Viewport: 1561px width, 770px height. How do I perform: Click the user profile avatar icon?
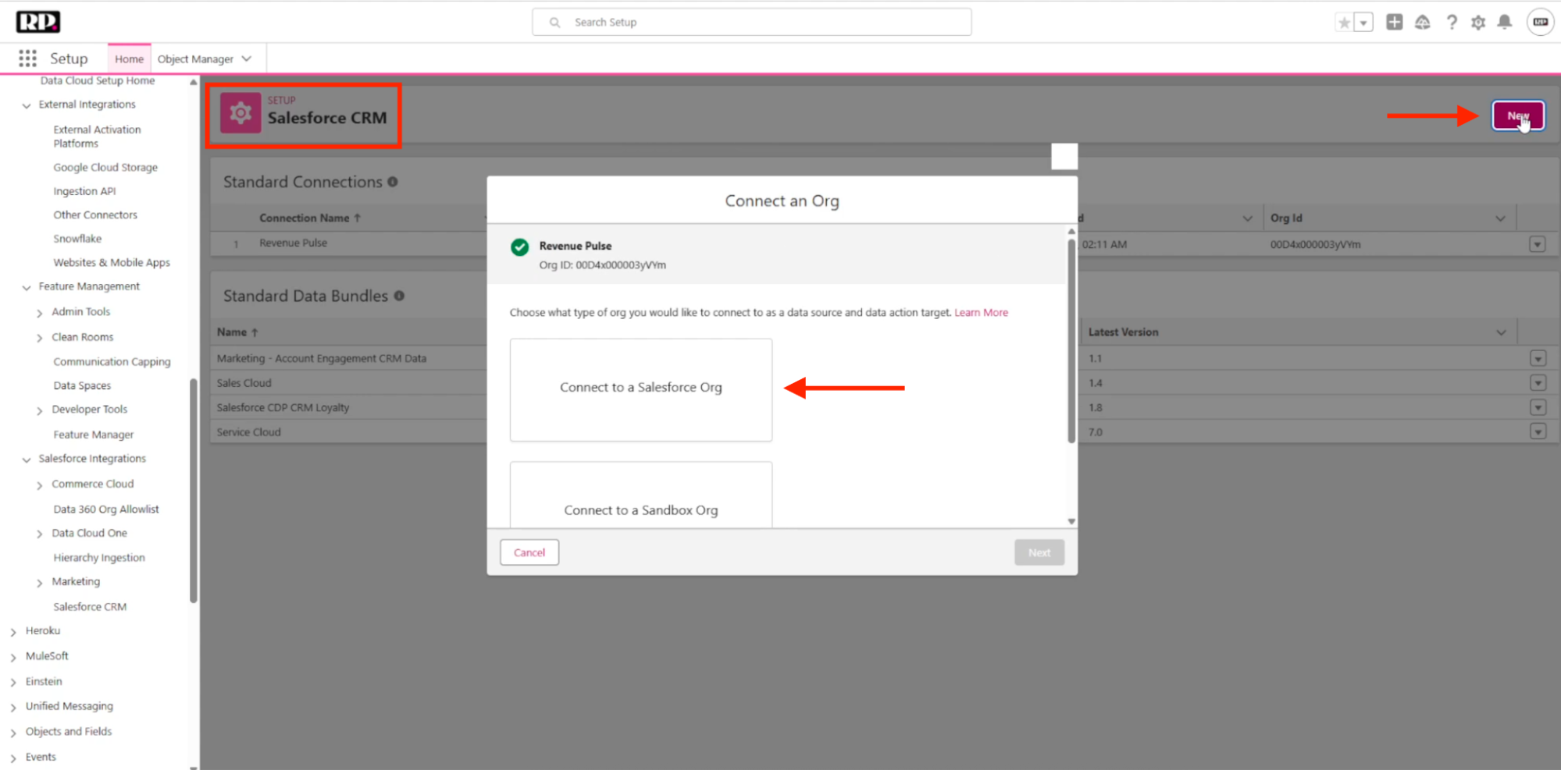tap(1540, 23)
